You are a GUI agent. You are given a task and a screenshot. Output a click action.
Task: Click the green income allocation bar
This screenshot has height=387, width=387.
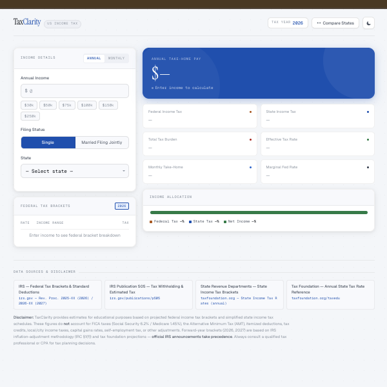[x=259, y=212]
